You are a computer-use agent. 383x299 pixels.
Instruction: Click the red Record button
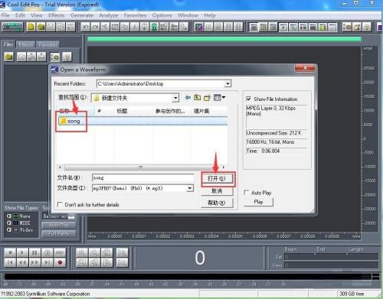60,262
